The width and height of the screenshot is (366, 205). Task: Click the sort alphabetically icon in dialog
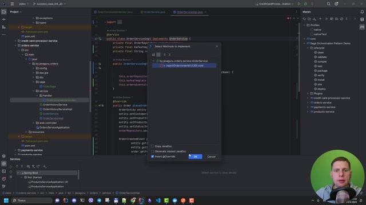coord(153,55)
